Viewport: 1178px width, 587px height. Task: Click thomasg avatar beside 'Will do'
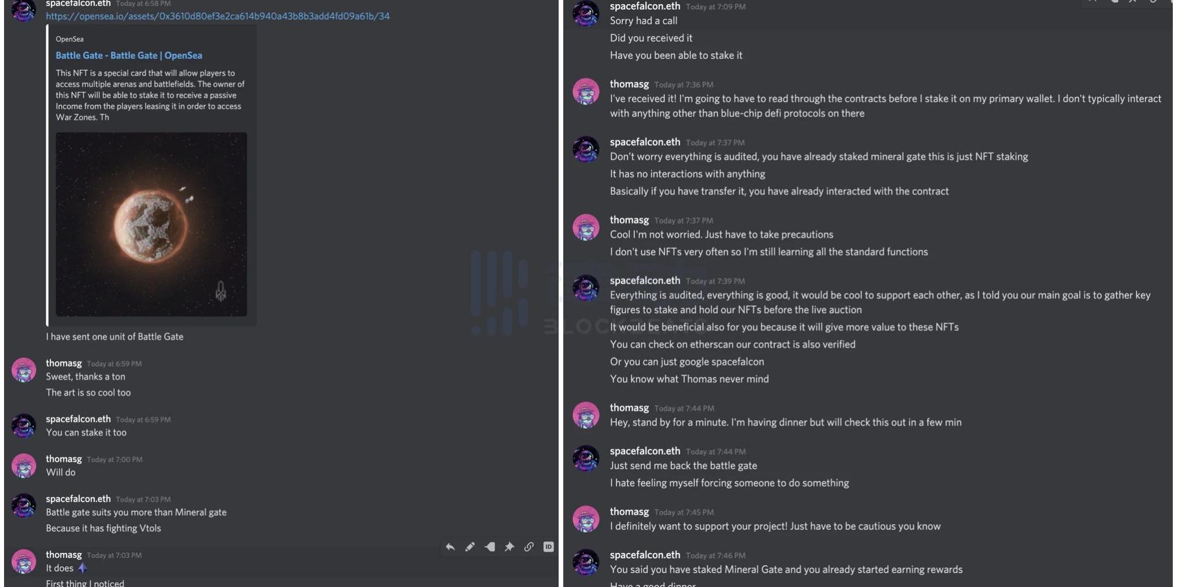click(x=24, y=466)
